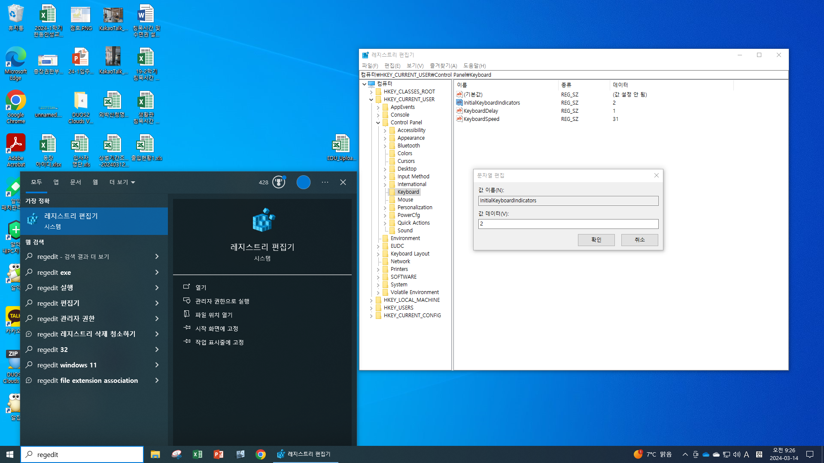This screenshot has width=824, height=463.
Task: Open the notification center icon
Action: pyautogui.click(x=810, y=454)
